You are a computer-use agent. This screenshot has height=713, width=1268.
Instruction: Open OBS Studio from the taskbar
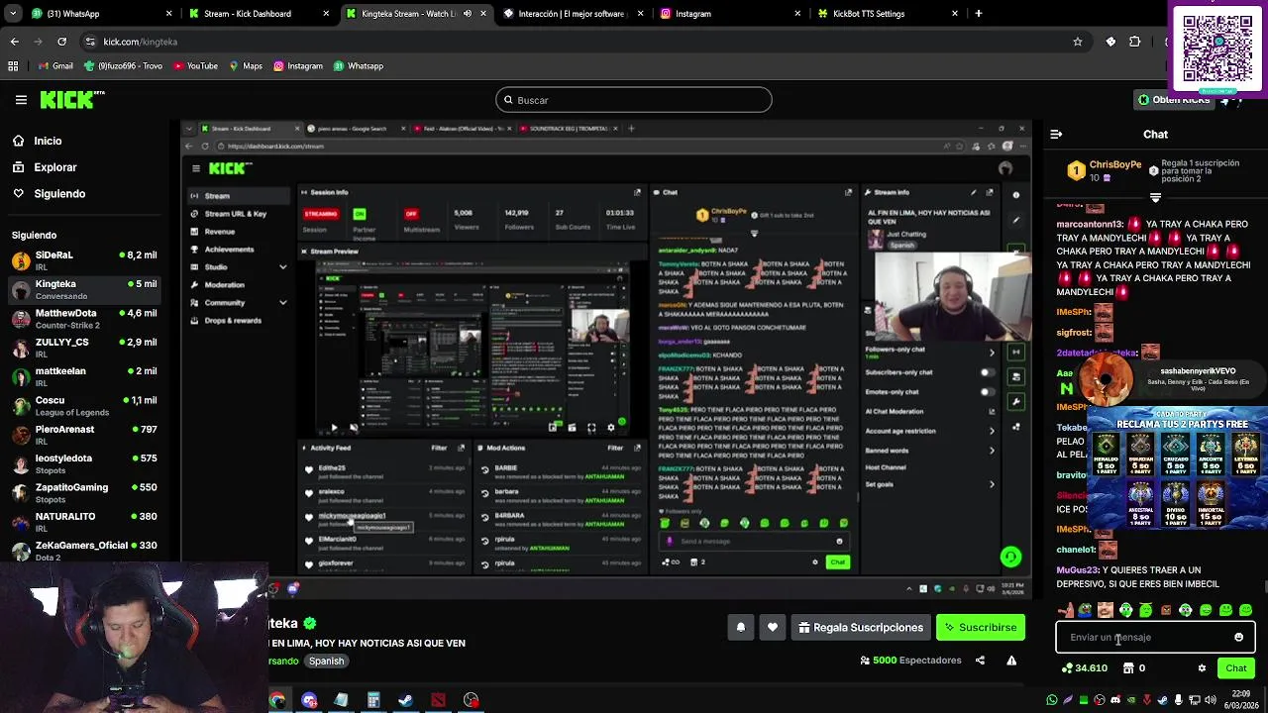click(x=471, y=700)
